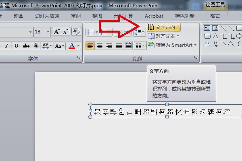Click the 绘图工具 contextual tab header

[x=215, y=5]
